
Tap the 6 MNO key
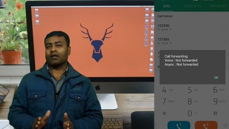pos(219,90)
